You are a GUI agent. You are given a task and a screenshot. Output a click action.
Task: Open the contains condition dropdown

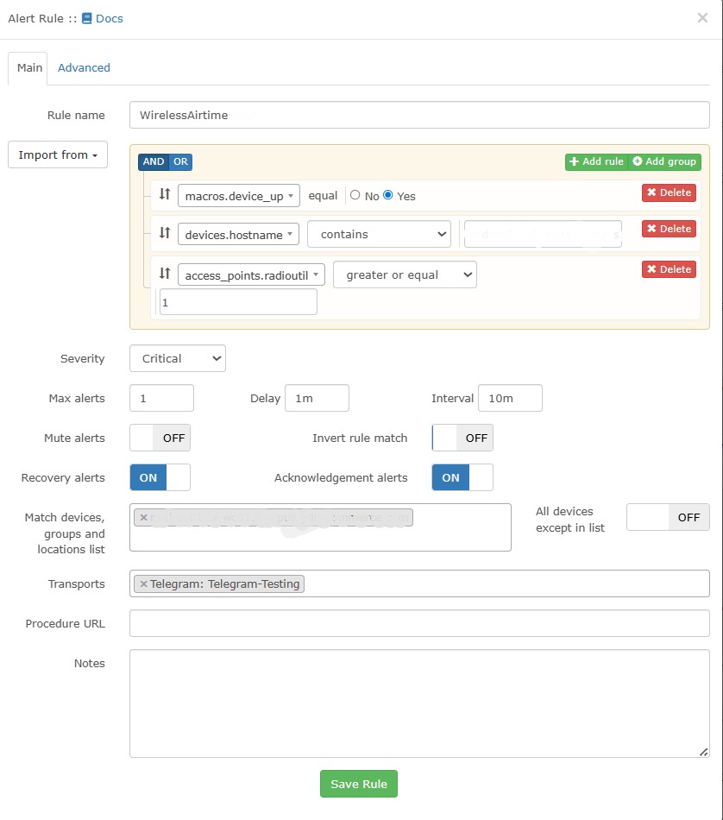click(378, 233)
